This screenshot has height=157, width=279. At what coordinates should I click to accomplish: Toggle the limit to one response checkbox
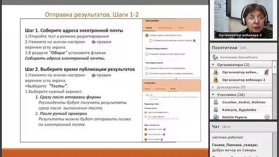coord(147,54)
